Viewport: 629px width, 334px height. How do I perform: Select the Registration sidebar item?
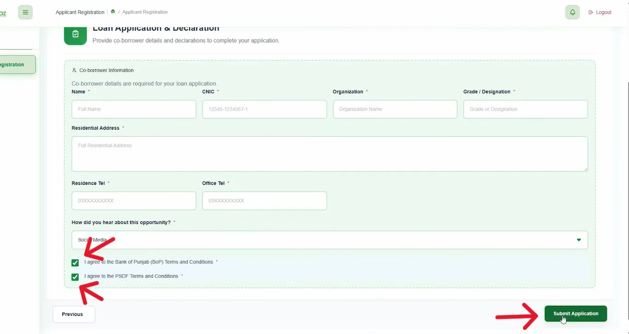[17, 65]
